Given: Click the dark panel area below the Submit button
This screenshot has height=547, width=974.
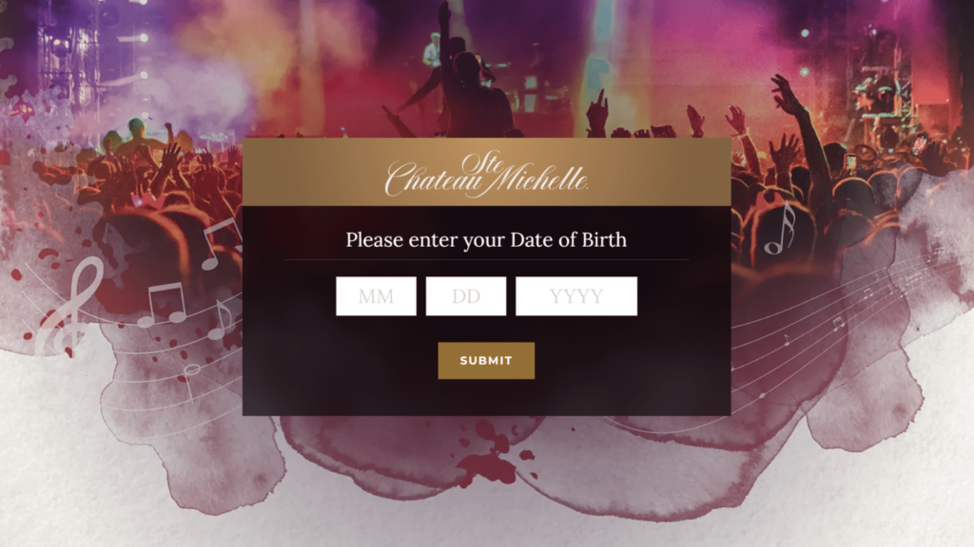Looking at the screenshot, I should coord(486,397).
